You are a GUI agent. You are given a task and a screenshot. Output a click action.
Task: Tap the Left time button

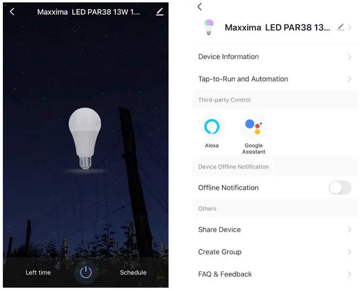pyautogui.click(x=38, y=272)
